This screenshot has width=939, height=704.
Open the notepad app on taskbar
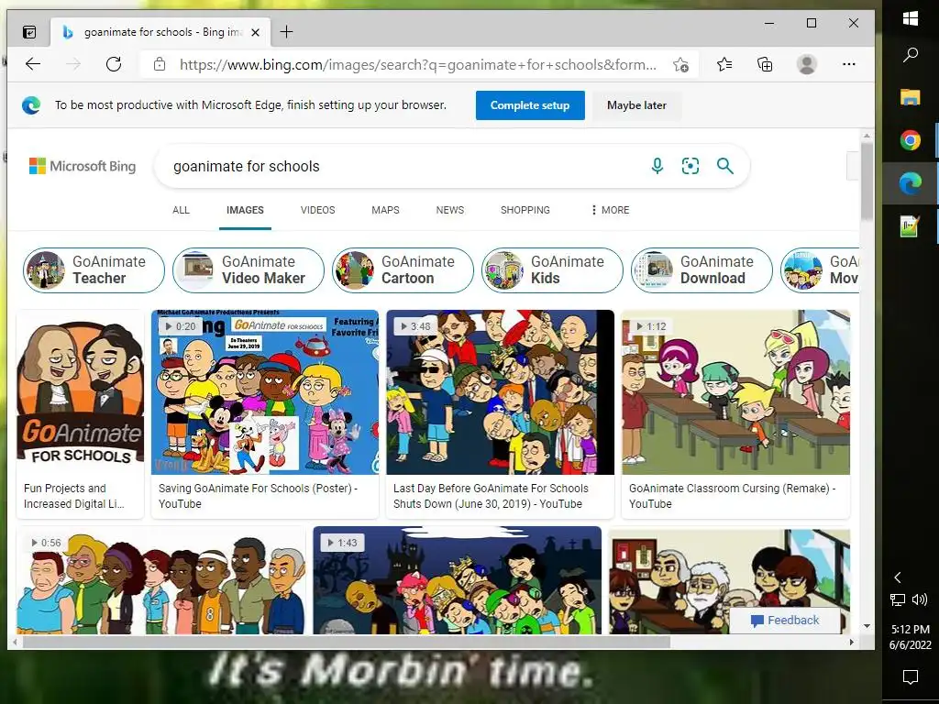click(911, 226)
